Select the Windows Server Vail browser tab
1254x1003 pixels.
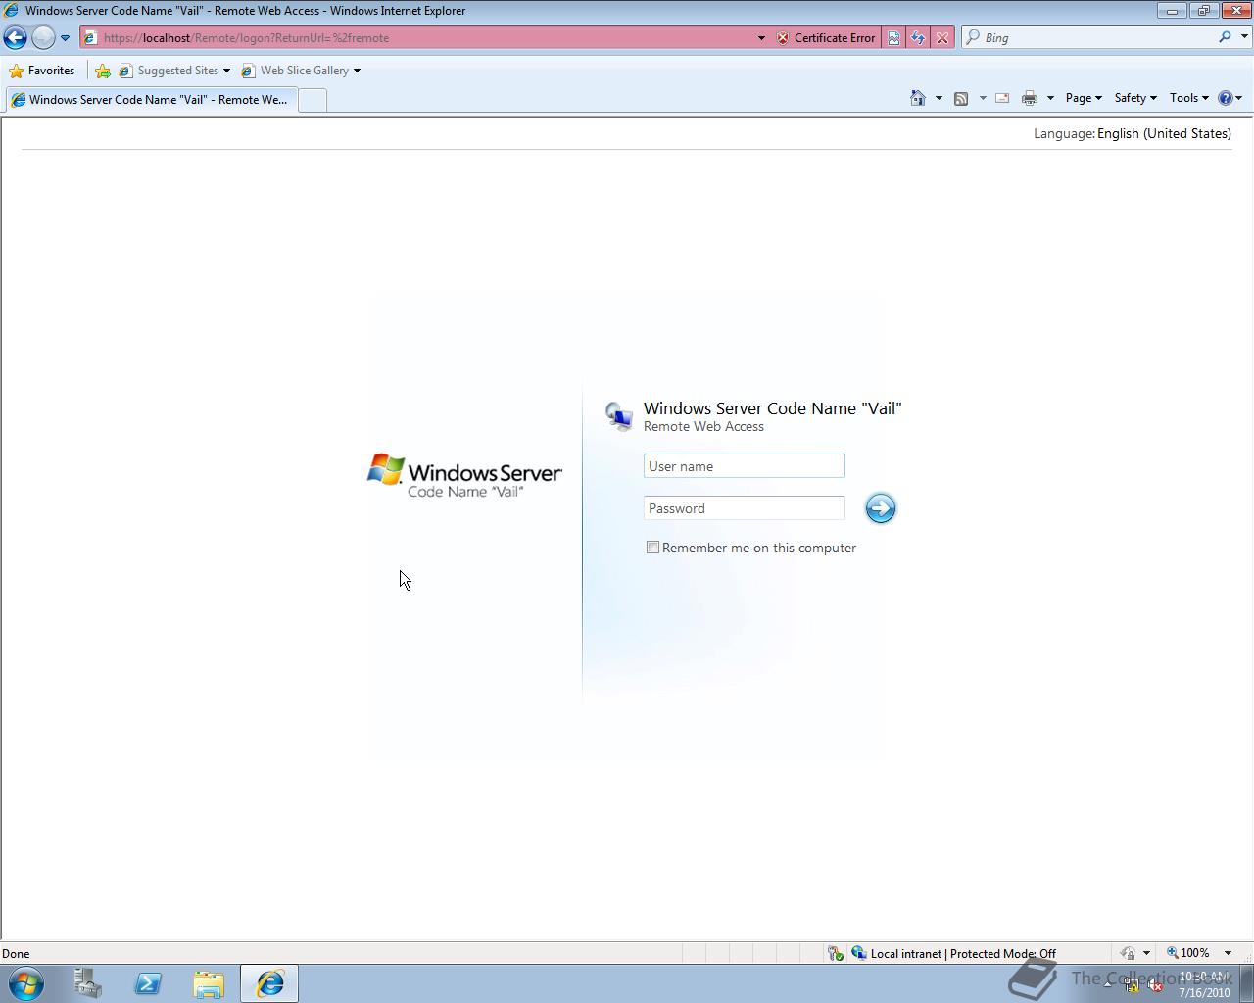click(150, 99)
